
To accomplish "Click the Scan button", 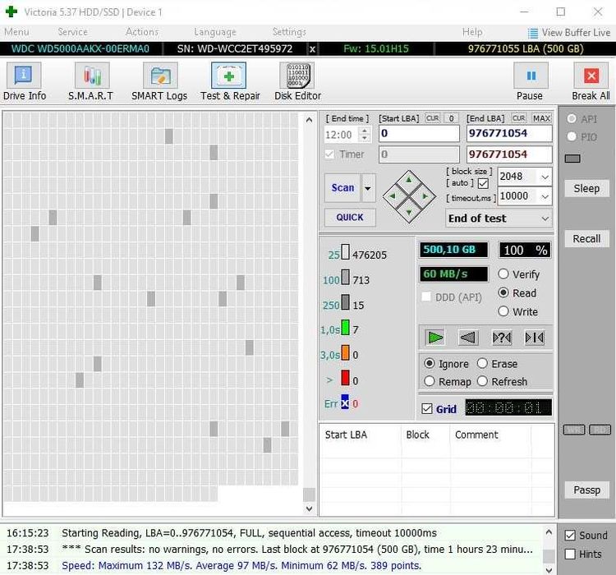I will (342, 188).
